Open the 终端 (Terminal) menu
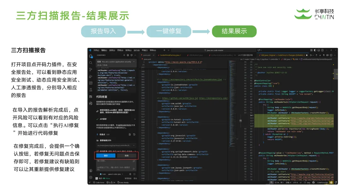The width and height of the screenshot is (340, 191). pyautogui.click(x=144, y=50)
